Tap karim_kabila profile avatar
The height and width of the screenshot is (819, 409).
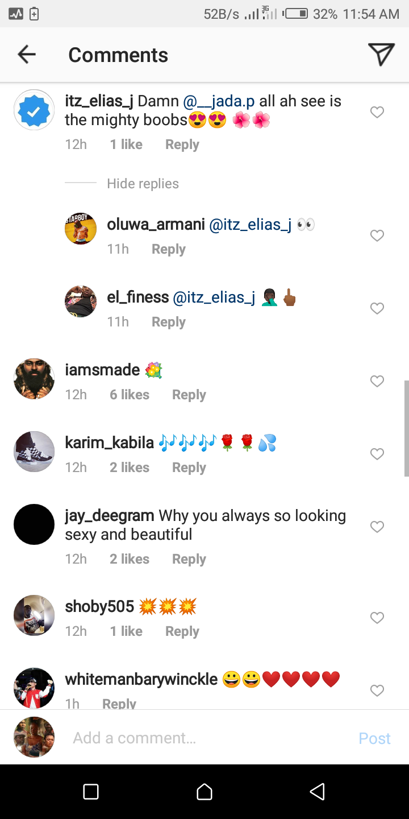coord(34,452)
